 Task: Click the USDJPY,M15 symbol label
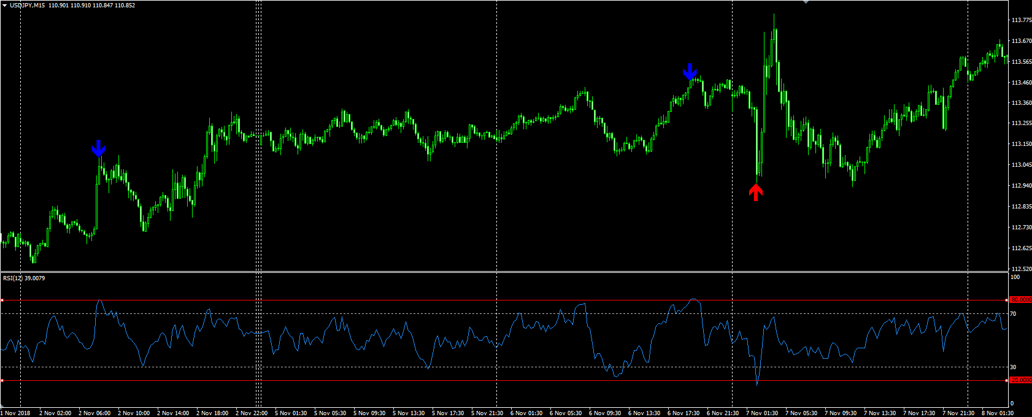[x=27, y=6]
